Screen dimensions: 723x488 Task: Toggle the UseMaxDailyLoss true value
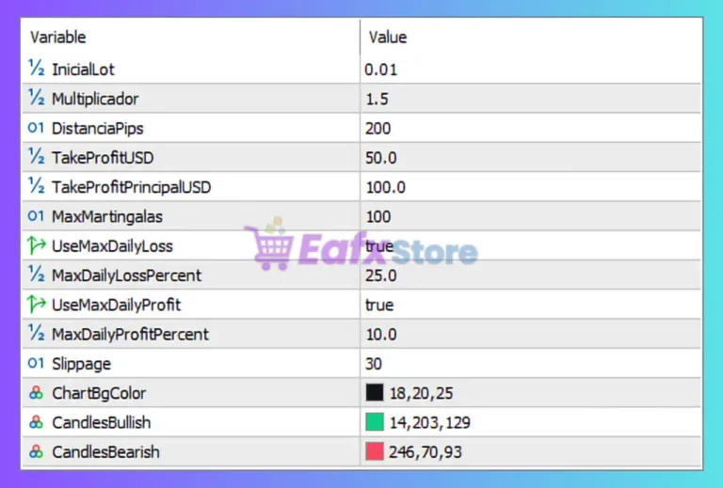(379, 246)
